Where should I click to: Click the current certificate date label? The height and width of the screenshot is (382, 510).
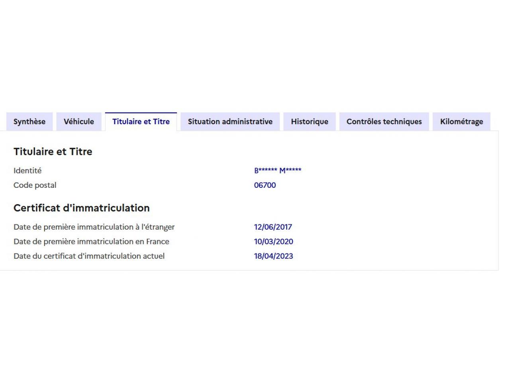pos(89,256)
